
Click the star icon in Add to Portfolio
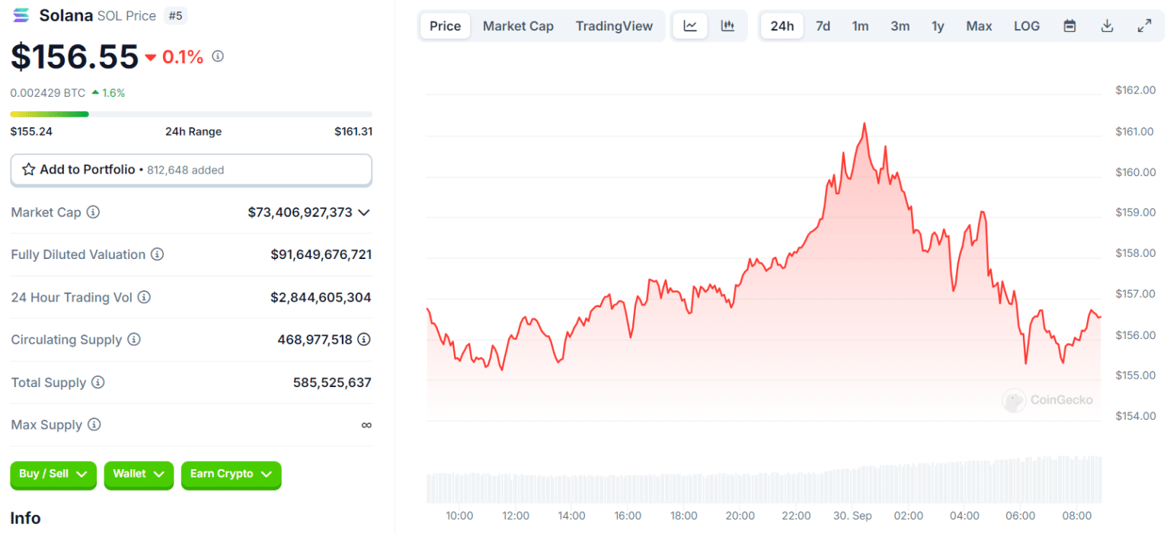point(29,170)
